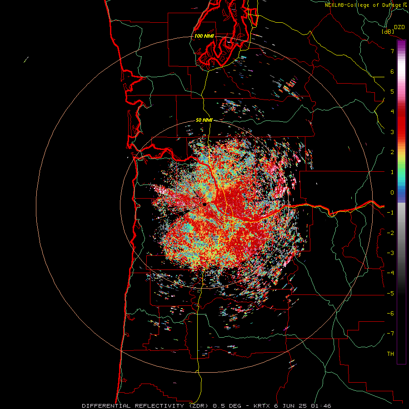Click the -3 dB scale label
The image size is (409, 409).
point(390,253)
